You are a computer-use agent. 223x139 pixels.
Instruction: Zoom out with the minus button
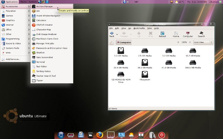(178, 42)
